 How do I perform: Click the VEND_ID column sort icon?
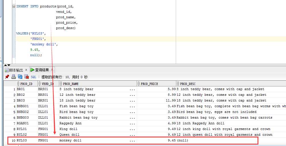pos(40,84)
